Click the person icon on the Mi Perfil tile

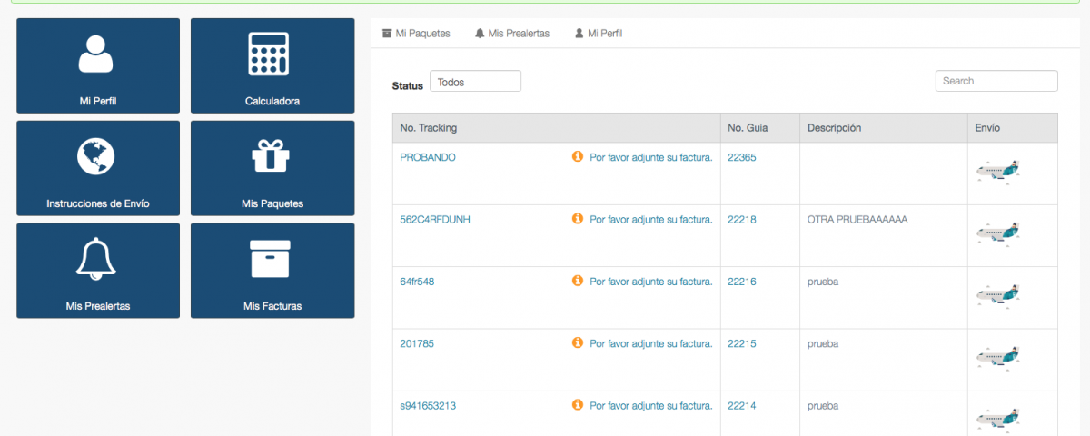[x=96, y=54]
